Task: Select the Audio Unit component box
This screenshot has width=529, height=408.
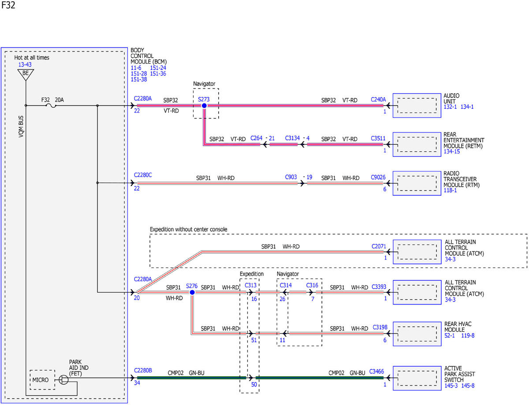Action: click(417, 105)
